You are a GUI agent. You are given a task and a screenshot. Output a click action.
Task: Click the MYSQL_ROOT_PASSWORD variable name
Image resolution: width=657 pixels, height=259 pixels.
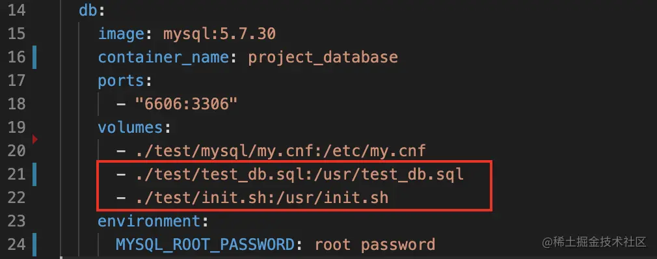(206, 244)
